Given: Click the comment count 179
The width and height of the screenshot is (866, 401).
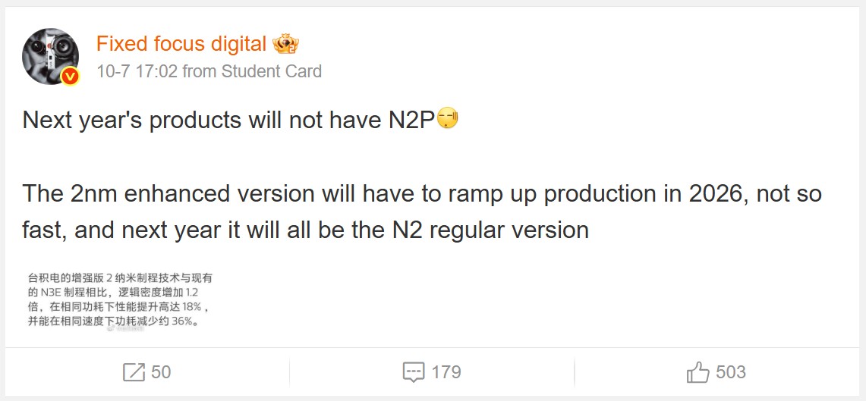Looking at the screenshot, I should coord(446,372).
